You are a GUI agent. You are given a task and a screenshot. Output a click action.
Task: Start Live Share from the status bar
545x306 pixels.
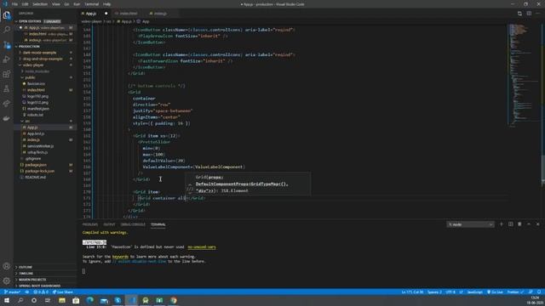(62, 292)
